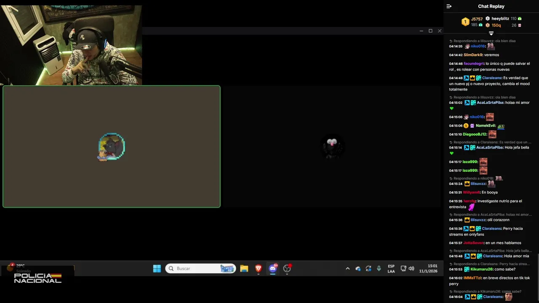
Task: Click username Willyam8 in chat
Action: pyautogui.click(x=472, y=193)
